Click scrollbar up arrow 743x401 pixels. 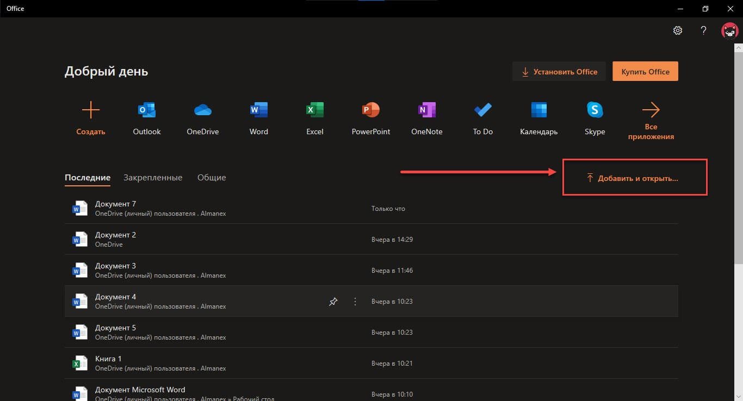[738, 48]
